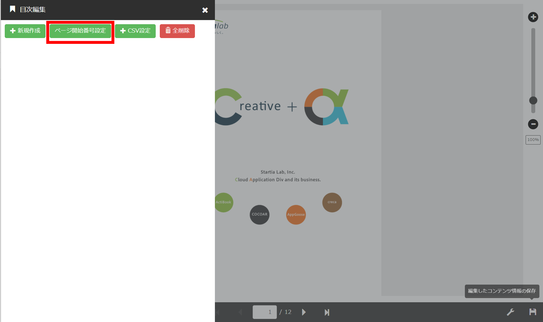
Task: Save edited content with floppy icon
Action: pyautogui.click(x=533, y=312)
